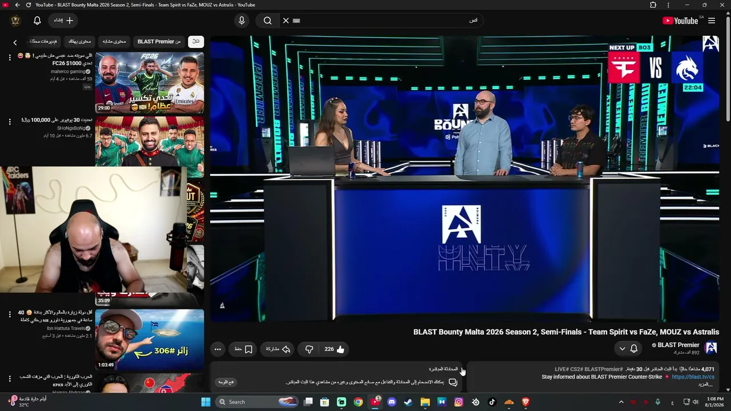Open the FC26 $1000 challenge video thumbnail

point(150,83)
